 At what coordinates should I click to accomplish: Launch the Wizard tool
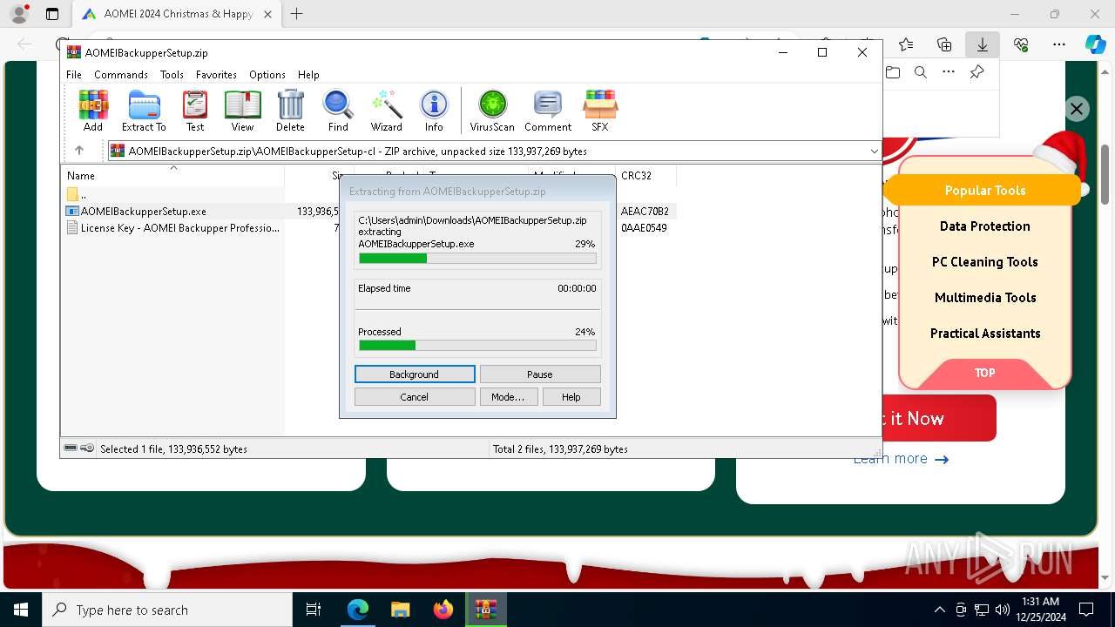386,111
